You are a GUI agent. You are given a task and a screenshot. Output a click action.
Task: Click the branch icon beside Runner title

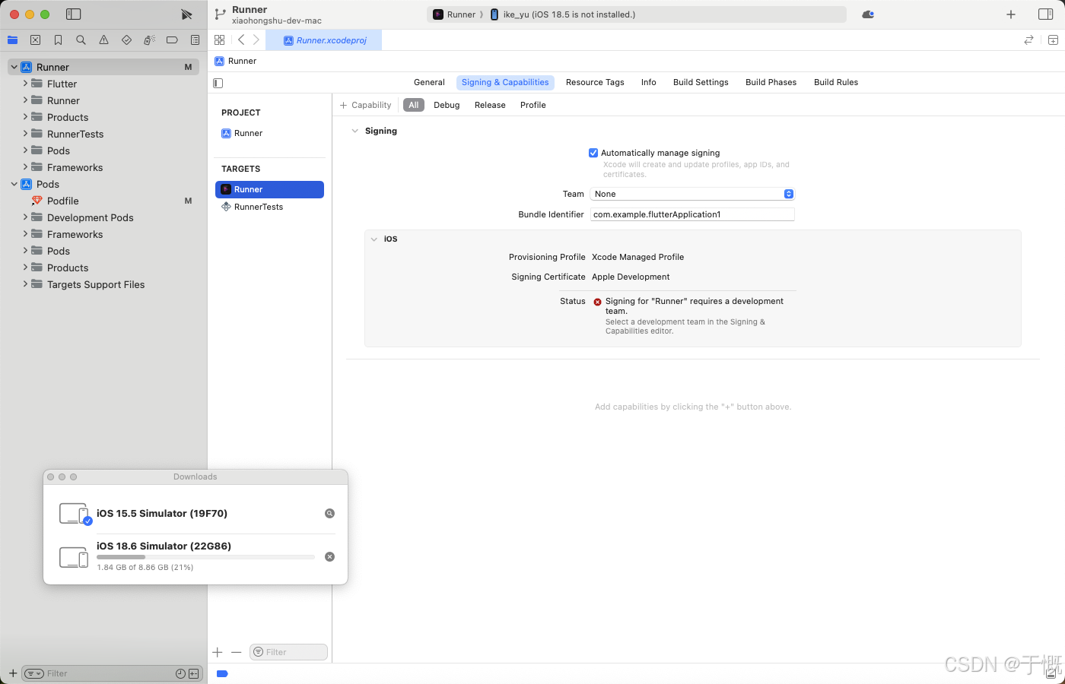click(x=220, y=14)
